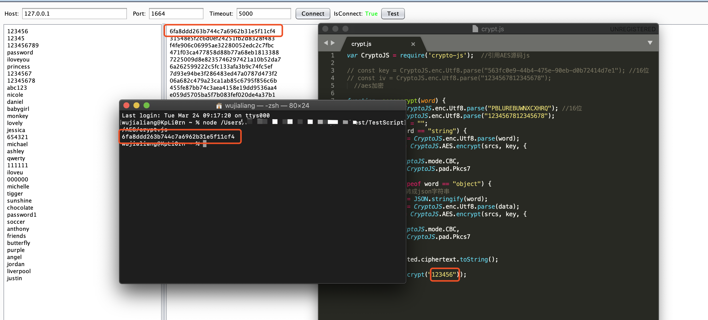The width and height of the screenshot is (708, 320).
Task: Focus the Timeout field with 5000
Action: pyautogui.click(x=263, y=14)
